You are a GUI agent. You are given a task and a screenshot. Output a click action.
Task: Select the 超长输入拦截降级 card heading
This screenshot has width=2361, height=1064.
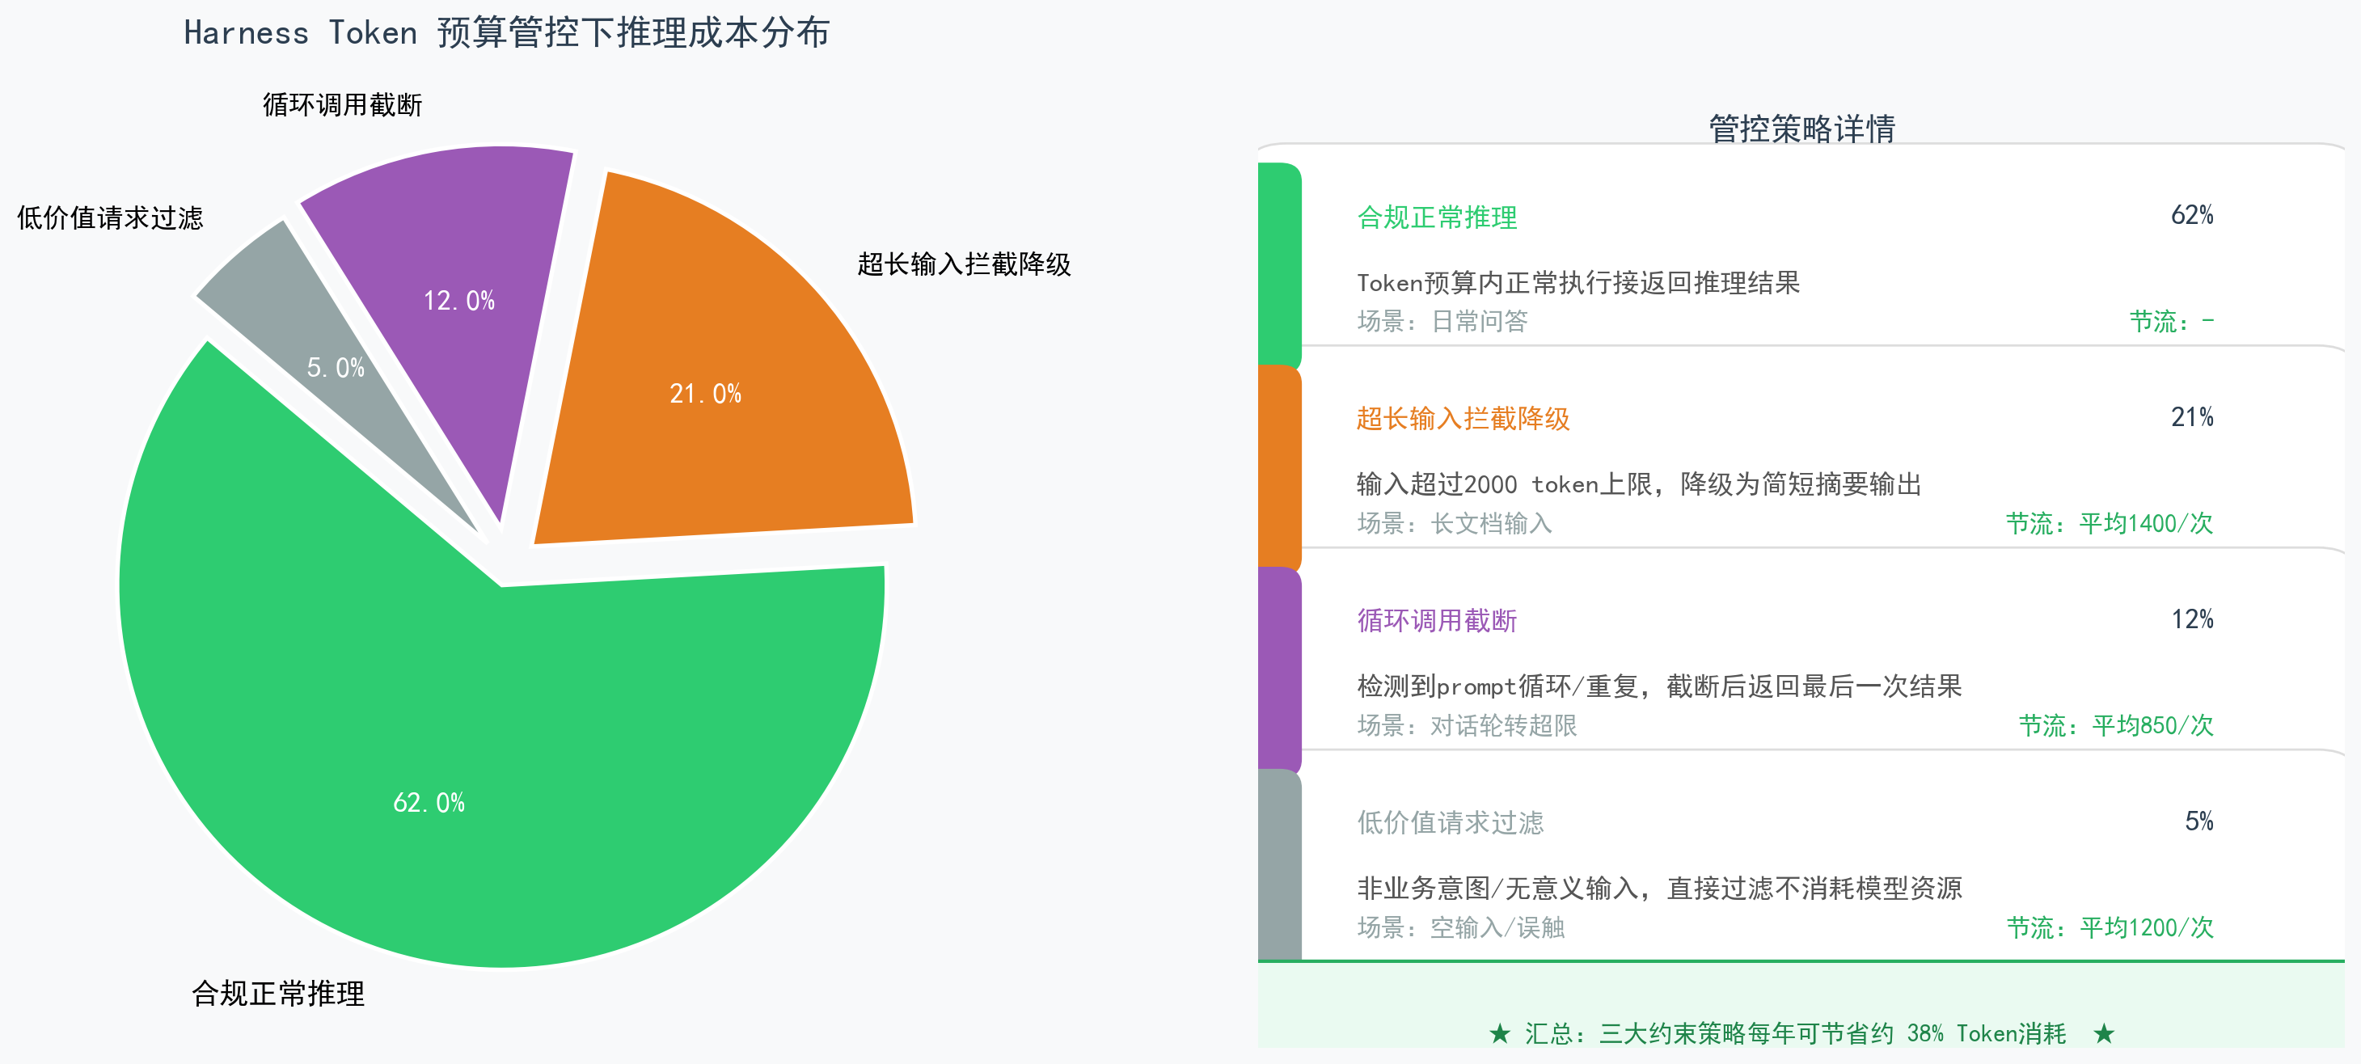point(1463,419)
